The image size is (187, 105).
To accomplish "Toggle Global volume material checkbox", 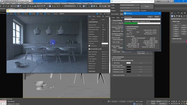I will [x=112, y=75].
